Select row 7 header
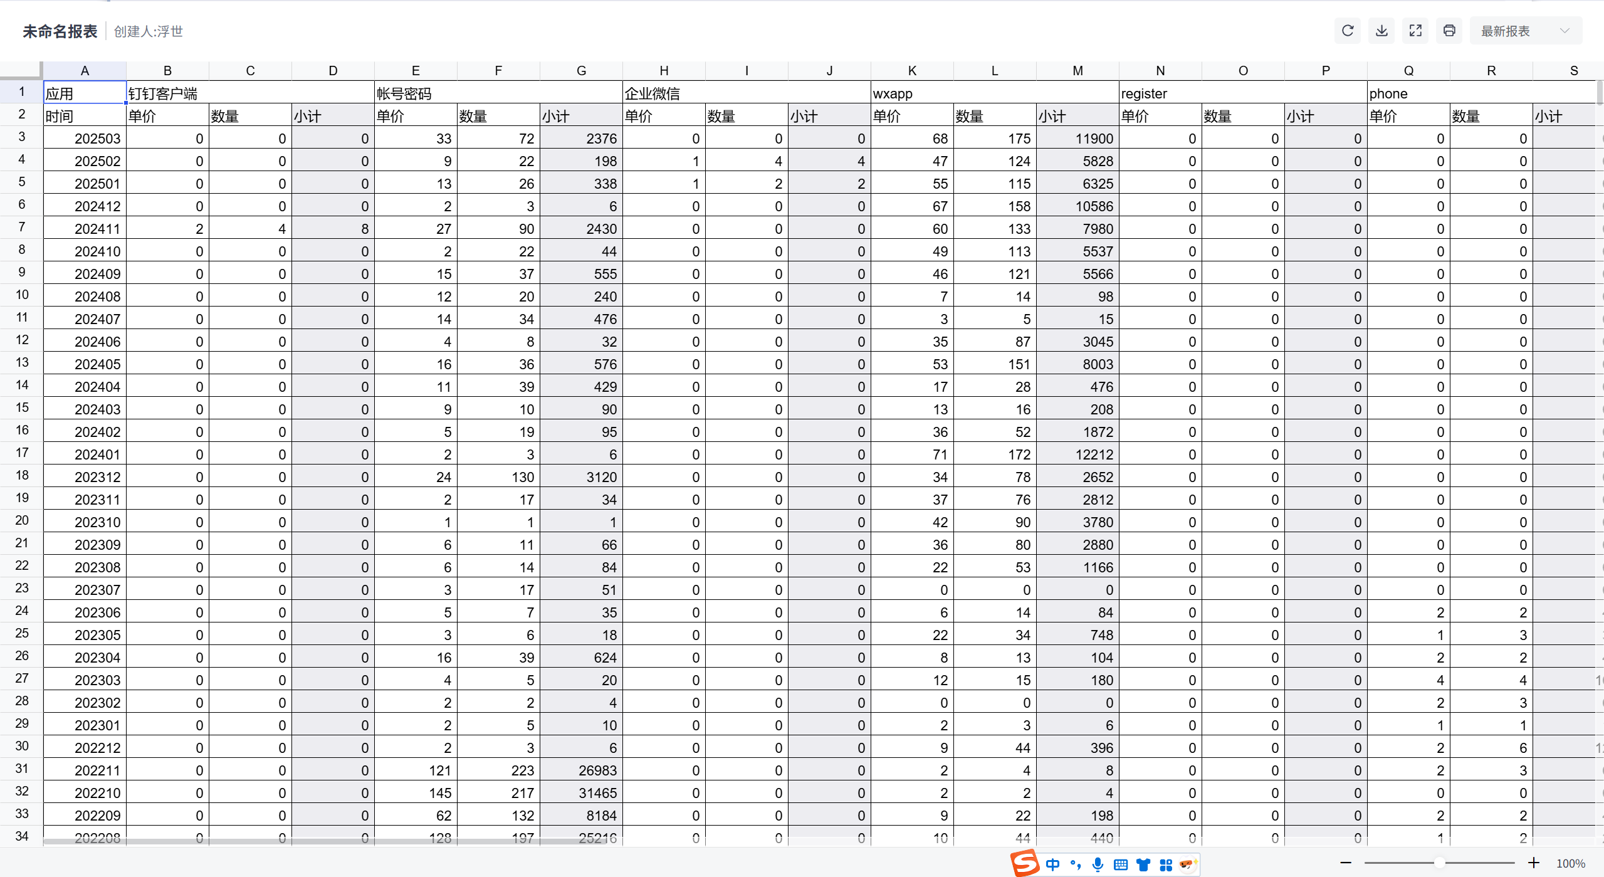Image resolution: width=1604 pixels, height=877 pixels. [x=21, y=228]
